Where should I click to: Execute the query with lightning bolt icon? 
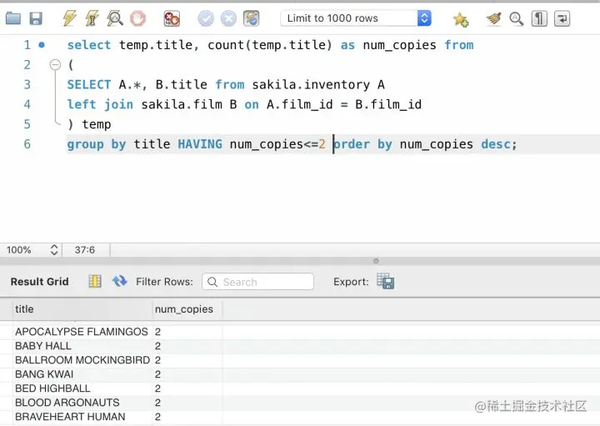click(x=69, y=18)
